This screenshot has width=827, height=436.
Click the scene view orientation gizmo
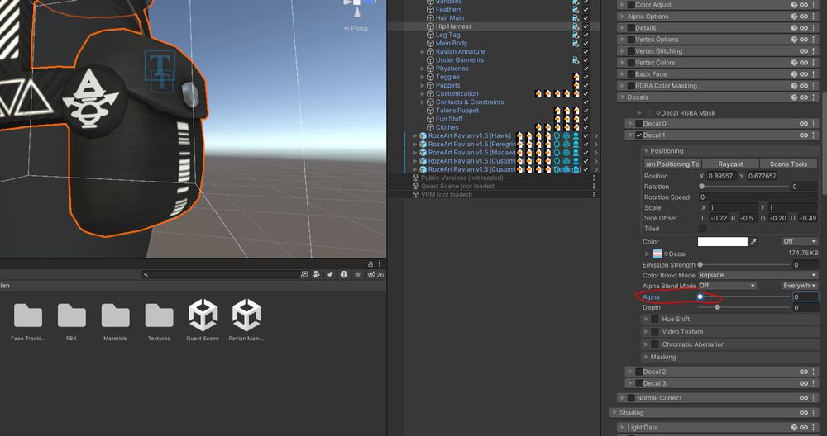358,8
